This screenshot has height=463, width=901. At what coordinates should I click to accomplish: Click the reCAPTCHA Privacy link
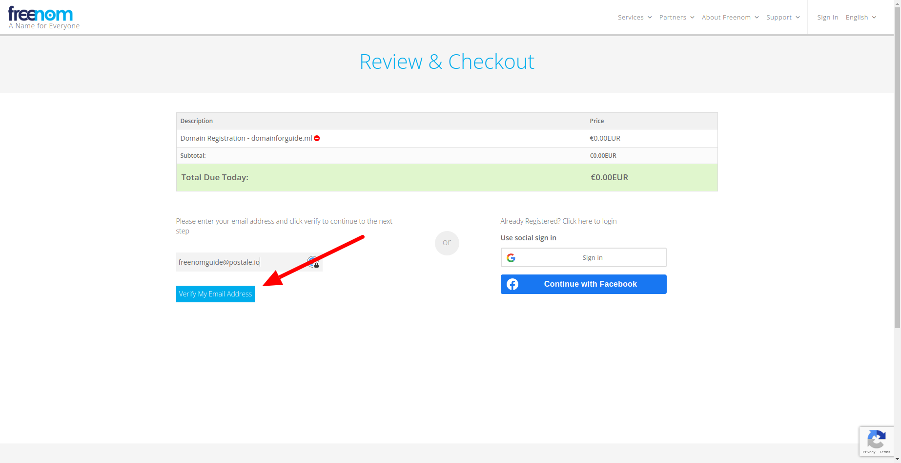869,452
